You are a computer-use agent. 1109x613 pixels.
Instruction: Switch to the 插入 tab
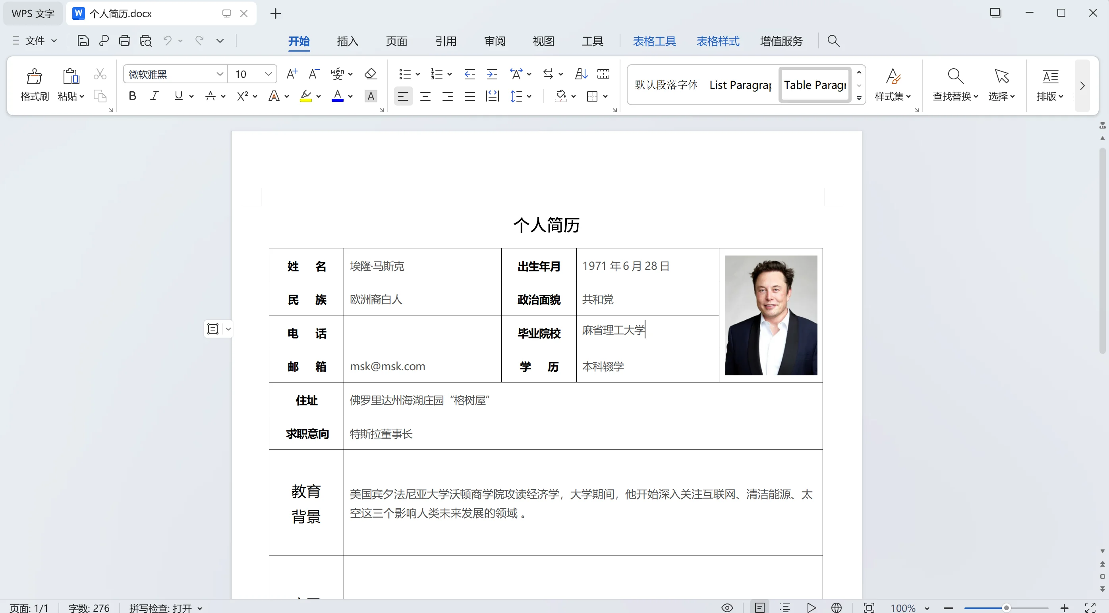348,41
